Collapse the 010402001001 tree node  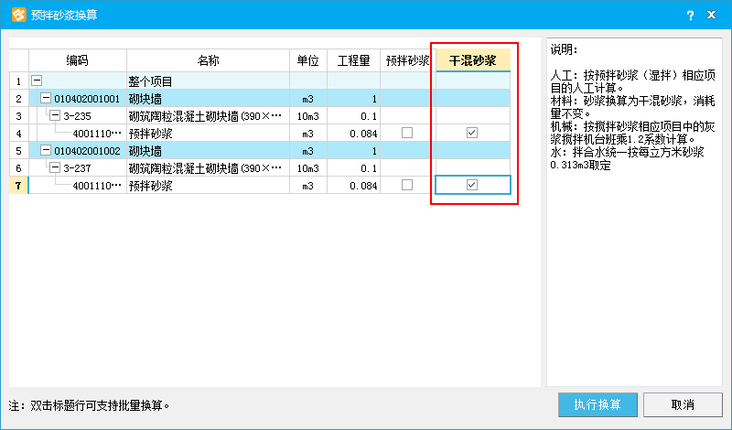coord(46,98)
